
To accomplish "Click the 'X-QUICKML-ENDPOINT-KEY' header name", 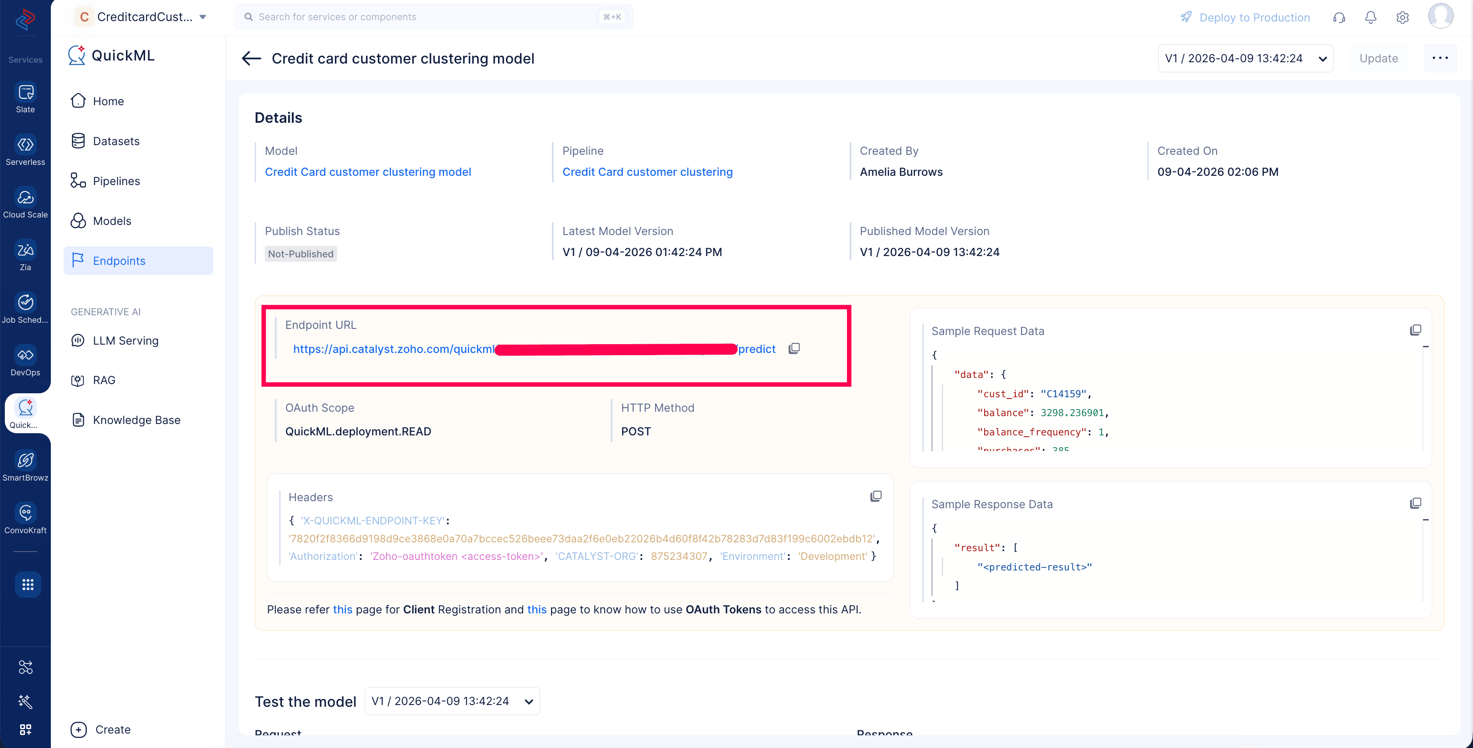I will coord(373,520).
